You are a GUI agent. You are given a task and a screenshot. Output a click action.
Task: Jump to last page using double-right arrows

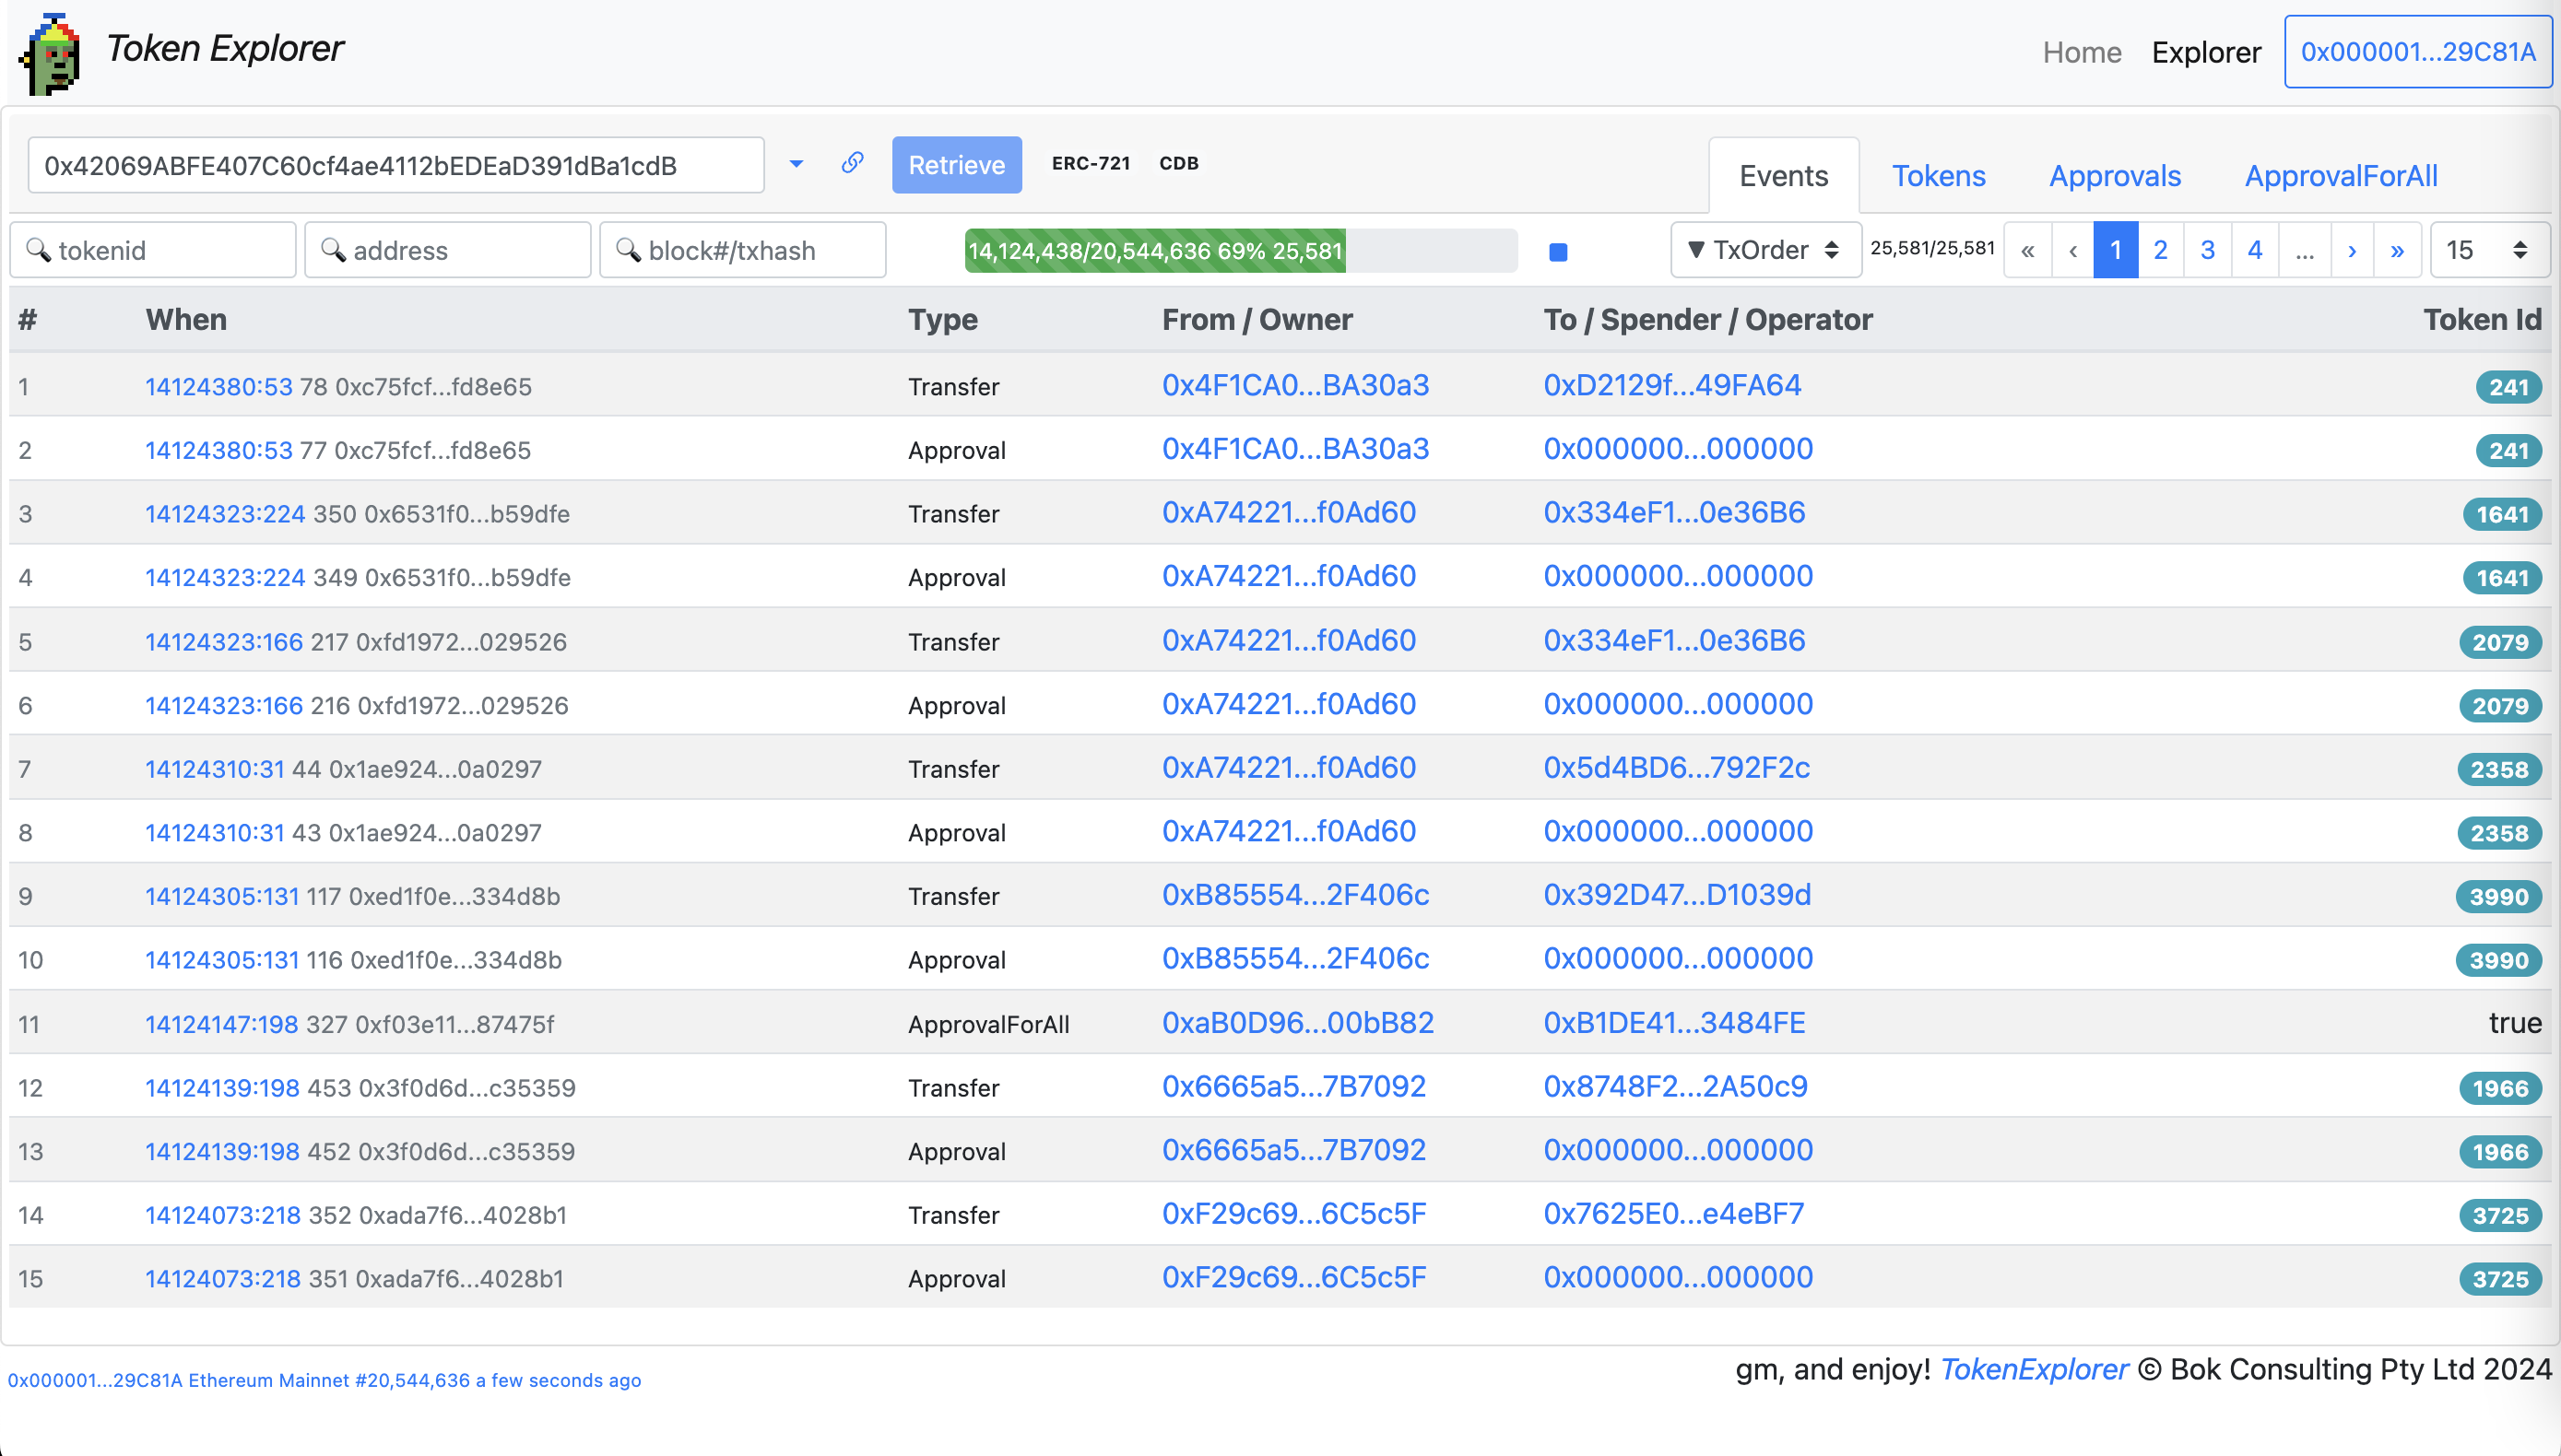point(2398,250)
